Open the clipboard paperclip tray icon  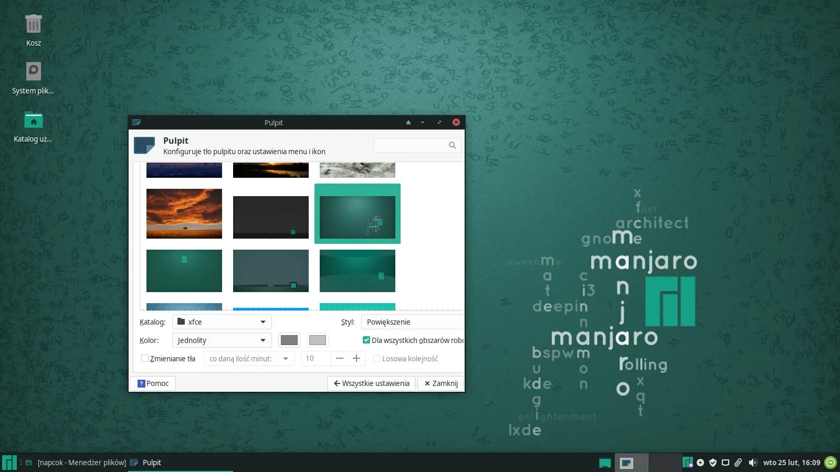click(x=738, y=463)
